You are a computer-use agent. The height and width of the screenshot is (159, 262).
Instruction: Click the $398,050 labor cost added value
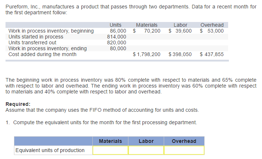(x=180, y=54)
